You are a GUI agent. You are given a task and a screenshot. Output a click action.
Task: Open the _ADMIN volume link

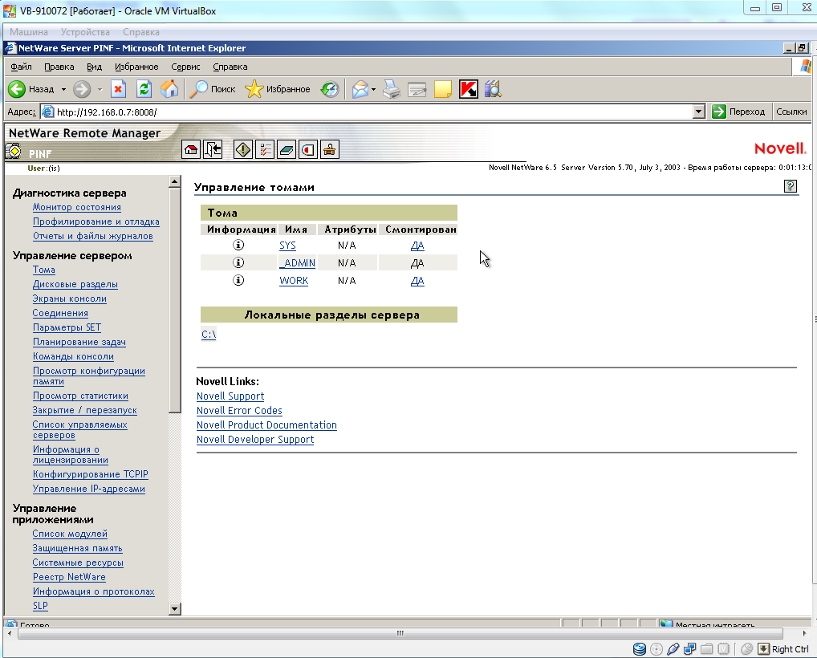[297, 263]
